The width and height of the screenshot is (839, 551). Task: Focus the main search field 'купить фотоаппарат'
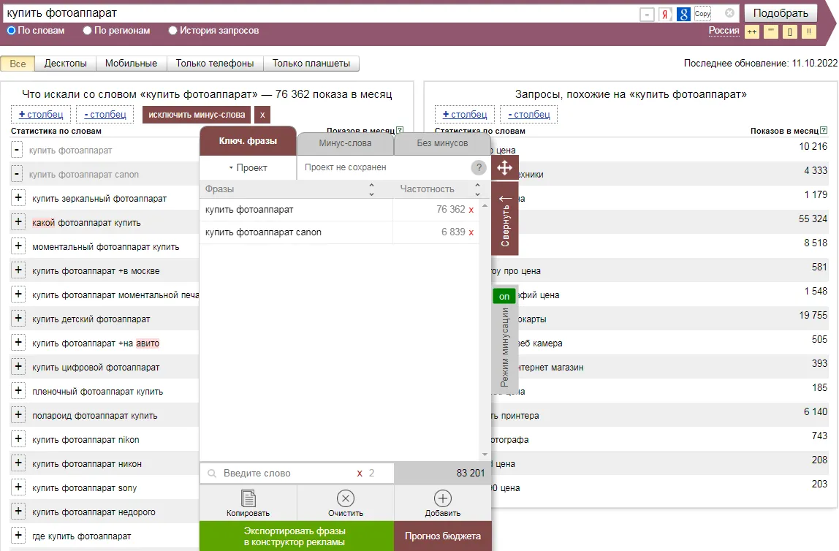tap(321, 13)
